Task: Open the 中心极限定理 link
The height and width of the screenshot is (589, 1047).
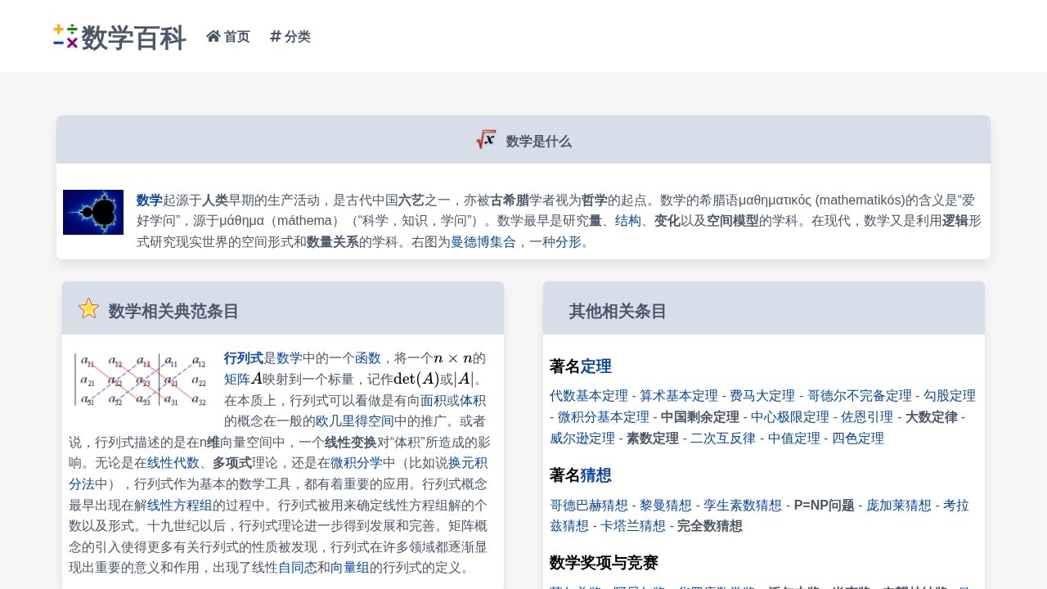Action: click(x=789, y=416)
